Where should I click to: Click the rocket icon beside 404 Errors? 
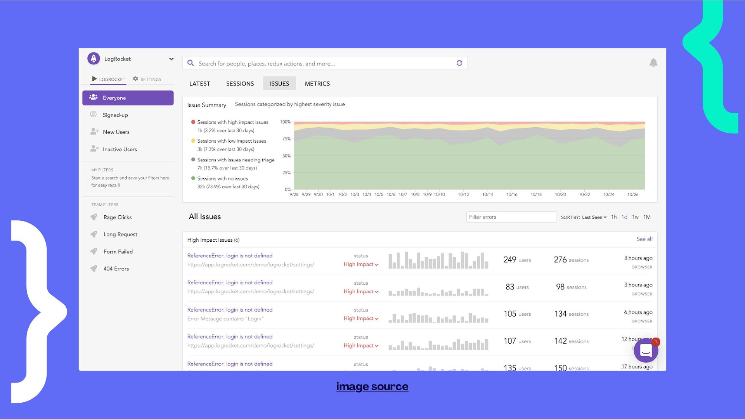point(94,268)
